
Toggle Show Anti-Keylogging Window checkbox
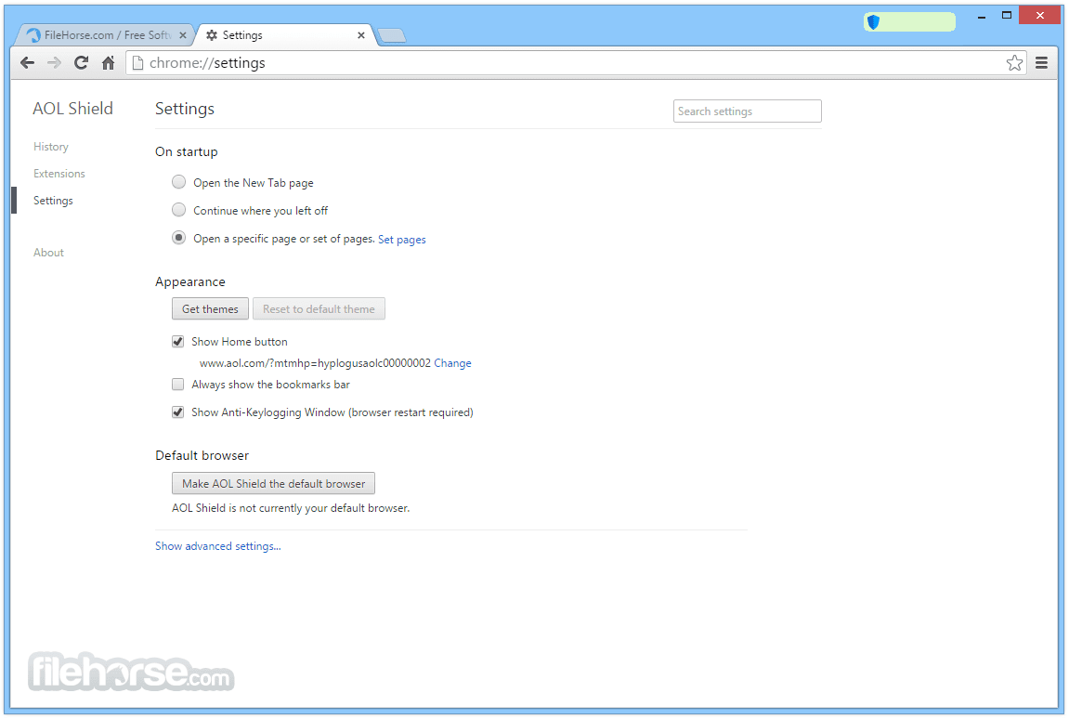(x=178, y=412)
